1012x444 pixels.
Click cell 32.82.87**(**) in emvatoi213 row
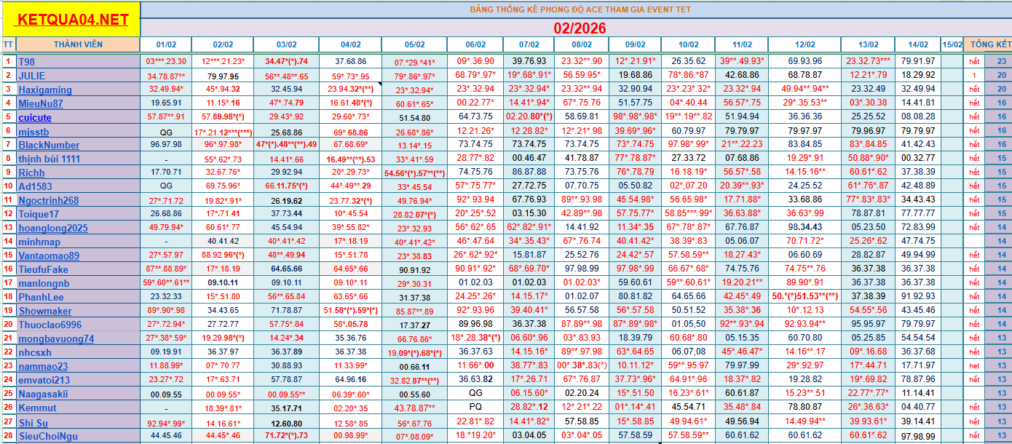click(415, 380)
